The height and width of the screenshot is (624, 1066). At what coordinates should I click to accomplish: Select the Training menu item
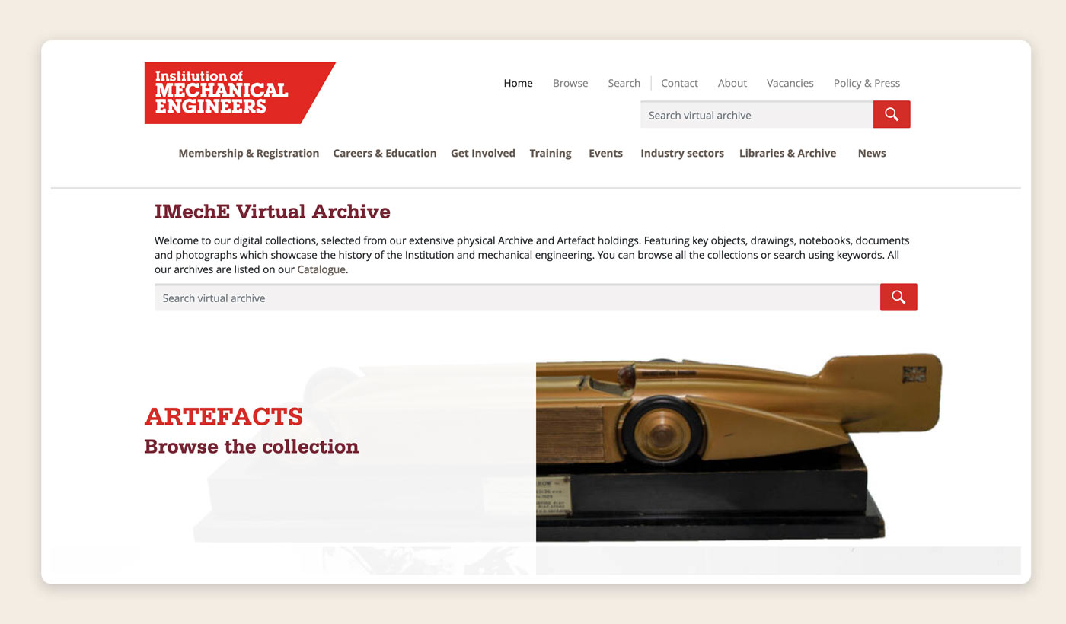pos(550,154)
